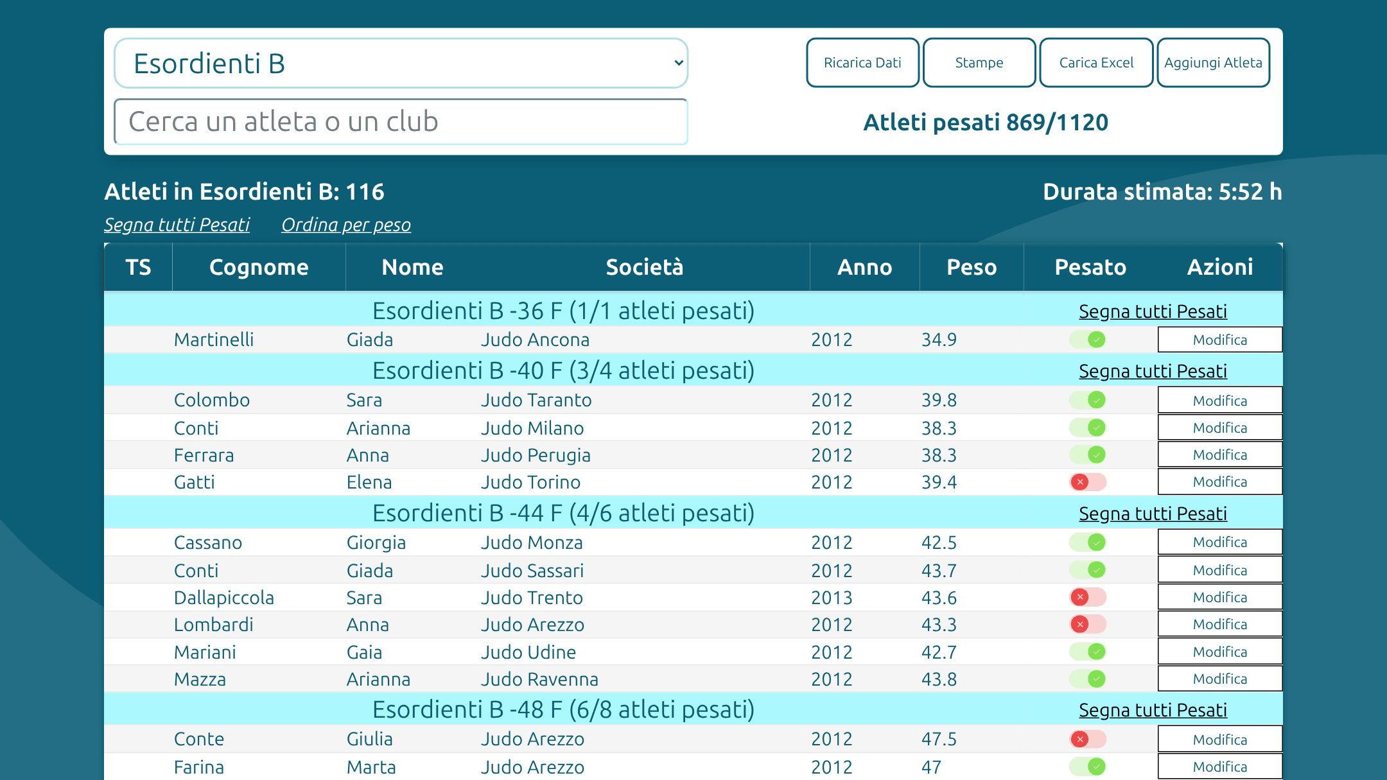Image resolution: width=1387 pixels, height=780 pixels.
Task: Click Modifica for Colombo Sara
Action: click(1220, 400)
